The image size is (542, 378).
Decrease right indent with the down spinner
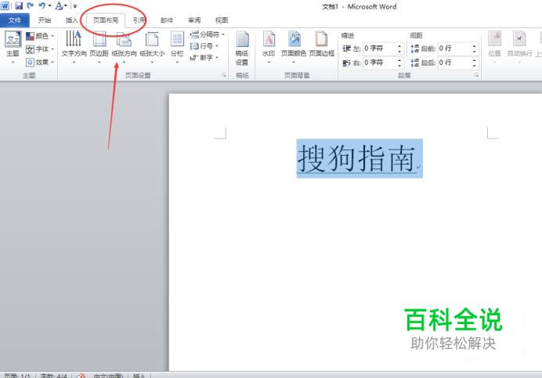point(399,65)
